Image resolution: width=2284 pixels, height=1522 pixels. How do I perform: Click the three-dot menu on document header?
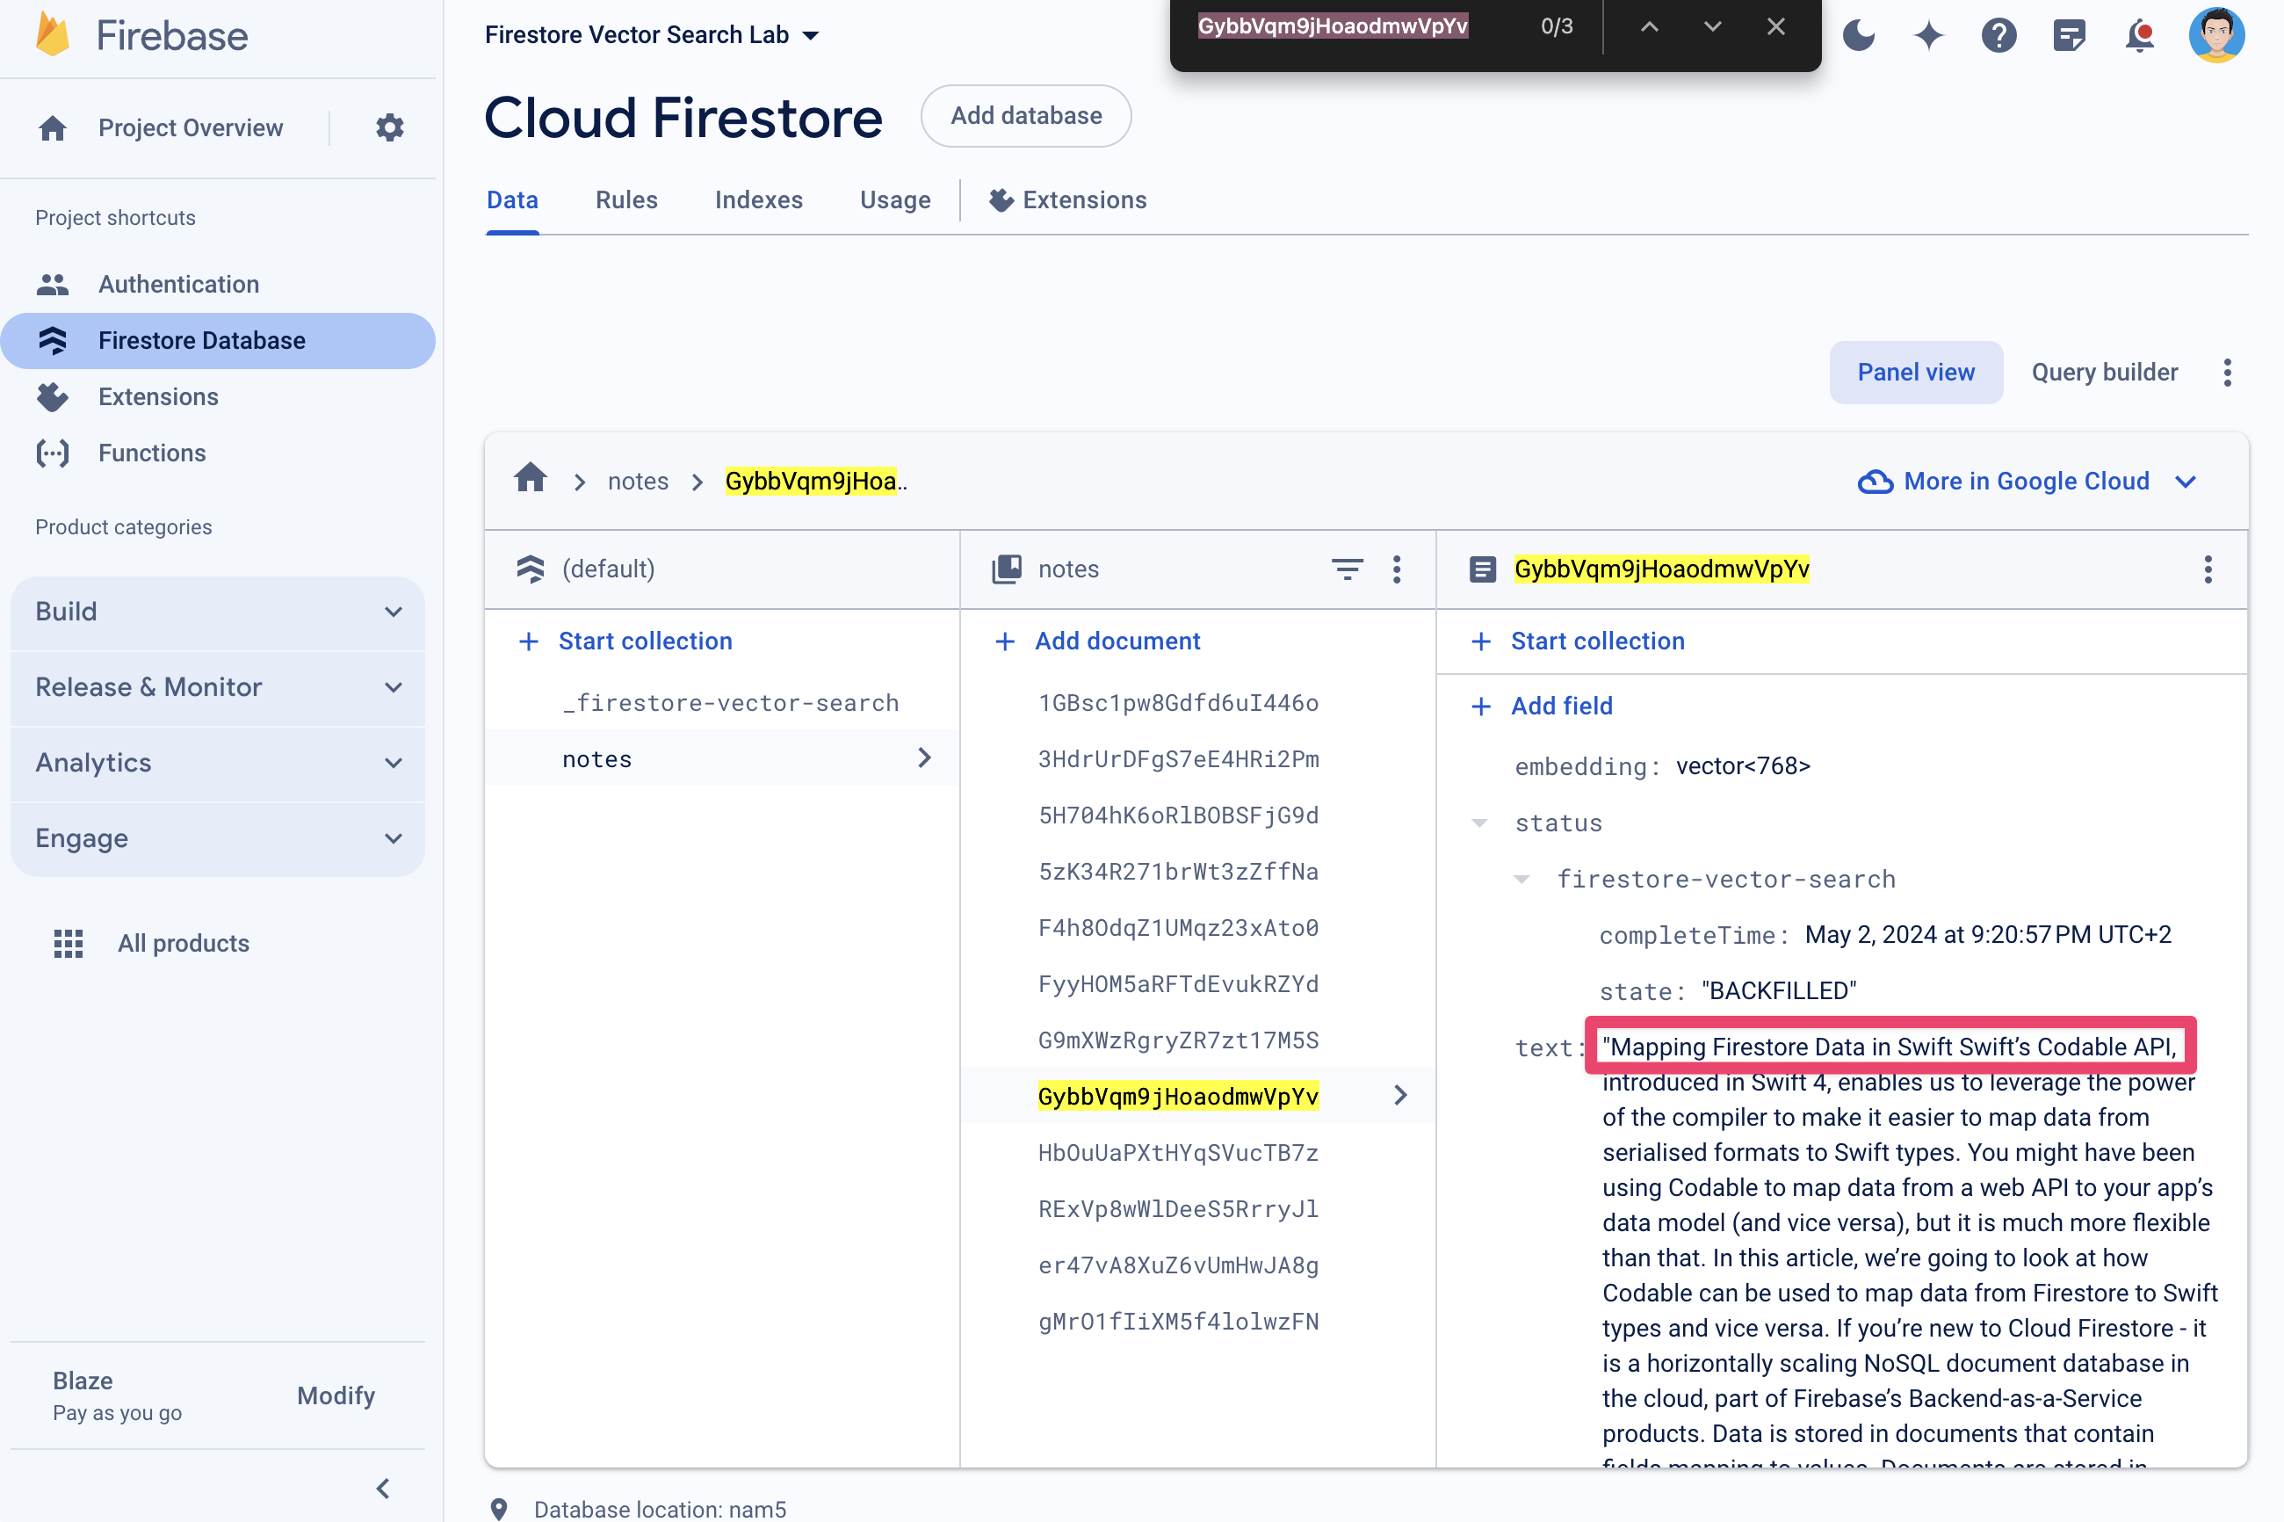tap(2208, 569)
